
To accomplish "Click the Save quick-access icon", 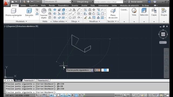I will pyautogui.click(x=21, y=2).
